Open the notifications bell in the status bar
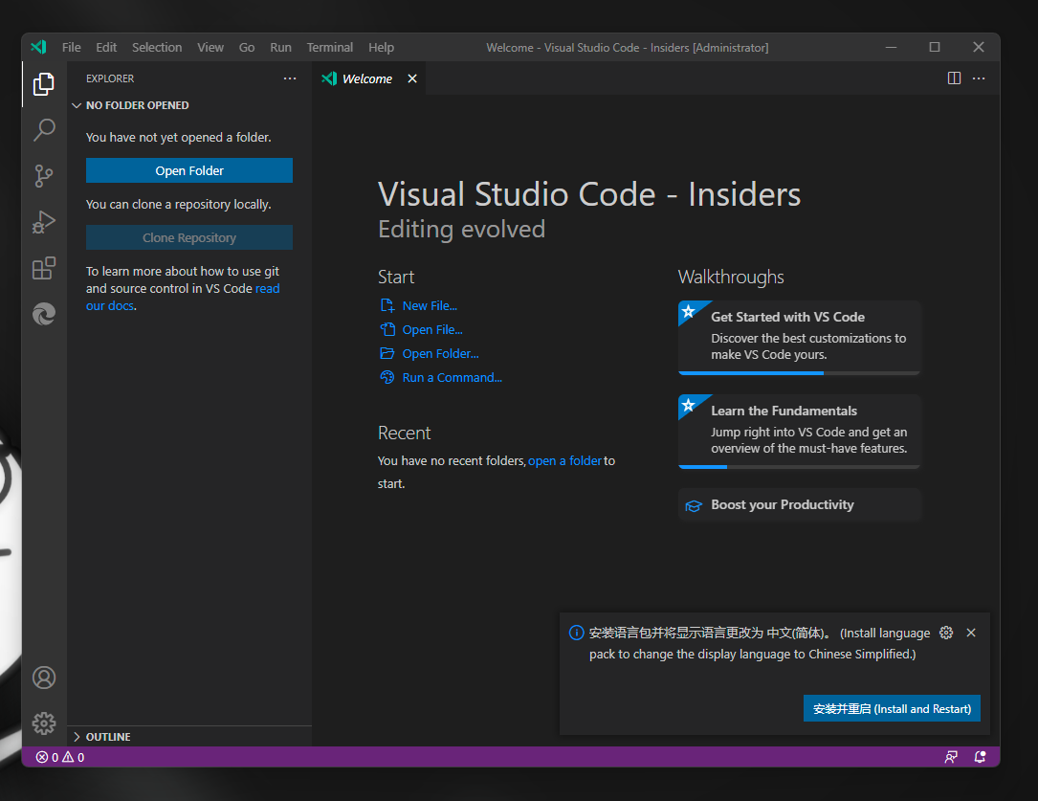The height and width of the screenshot is (801, 1038). (981, 757)
